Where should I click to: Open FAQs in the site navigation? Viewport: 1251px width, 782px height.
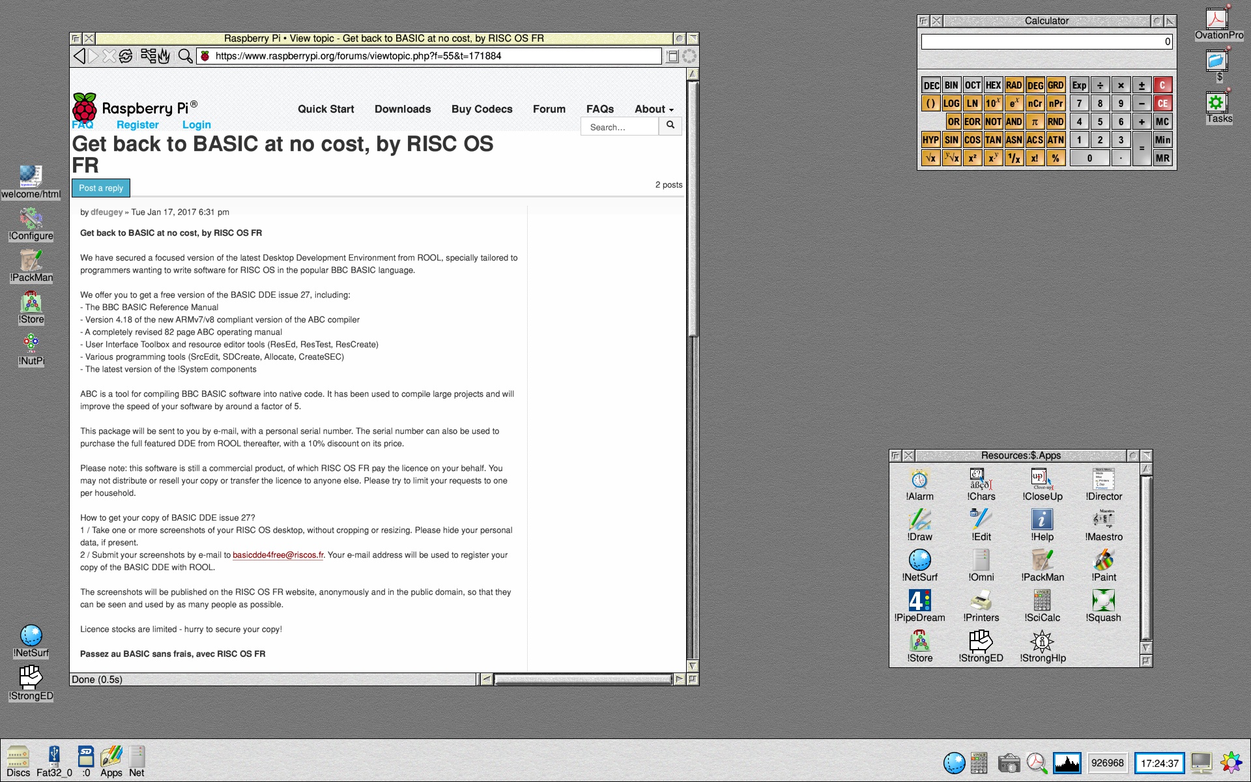click(600, 109)
